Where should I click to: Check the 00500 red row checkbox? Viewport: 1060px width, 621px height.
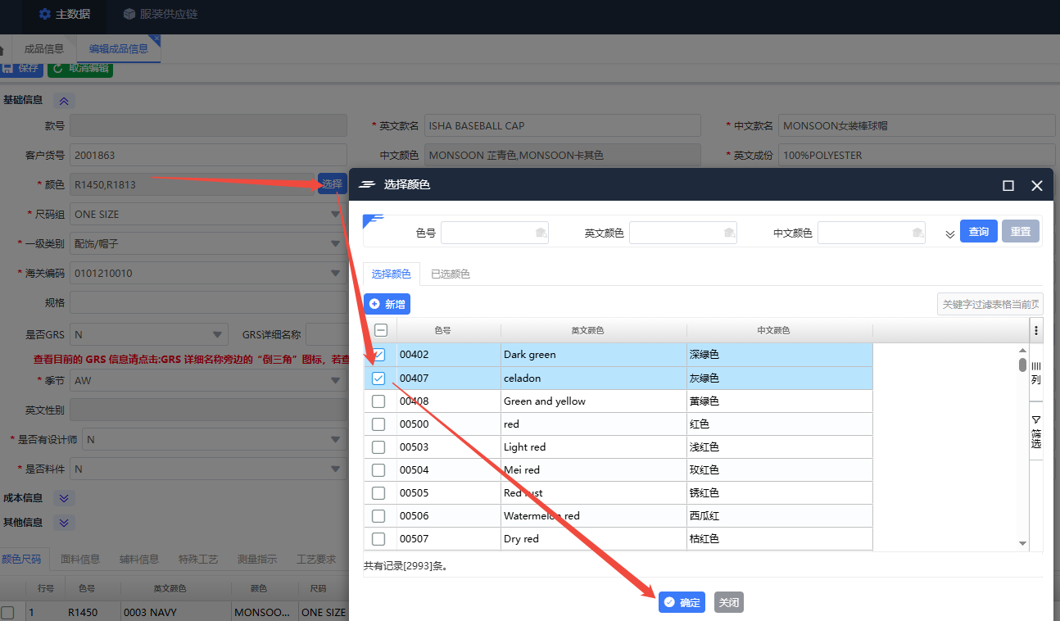(x=378, y=424)
